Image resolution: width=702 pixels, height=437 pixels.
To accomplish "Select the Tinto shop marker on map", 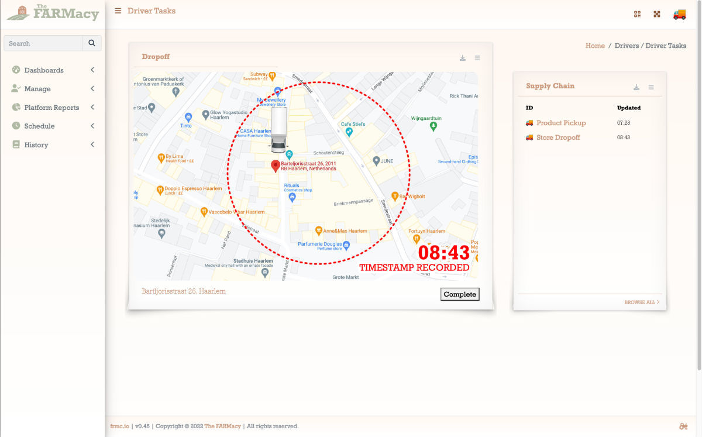I will tap(188, 118).
